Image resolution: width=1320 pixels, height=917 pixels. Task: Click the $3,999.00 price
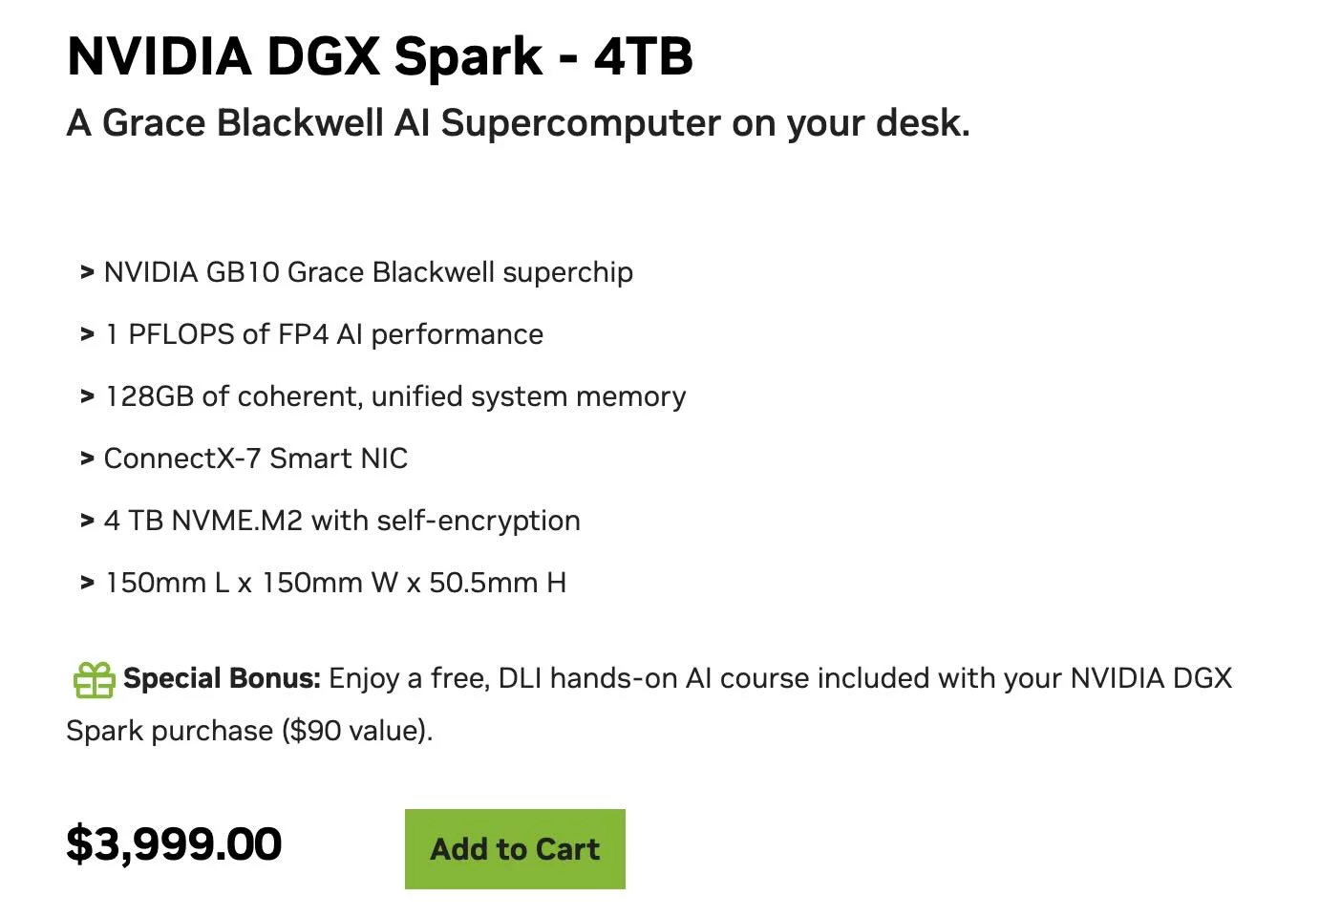(174, 844)
